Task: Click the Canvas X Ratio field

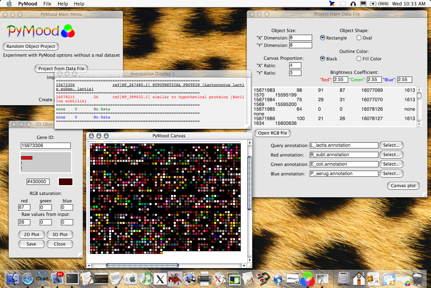Action: (x=295, y=65)
